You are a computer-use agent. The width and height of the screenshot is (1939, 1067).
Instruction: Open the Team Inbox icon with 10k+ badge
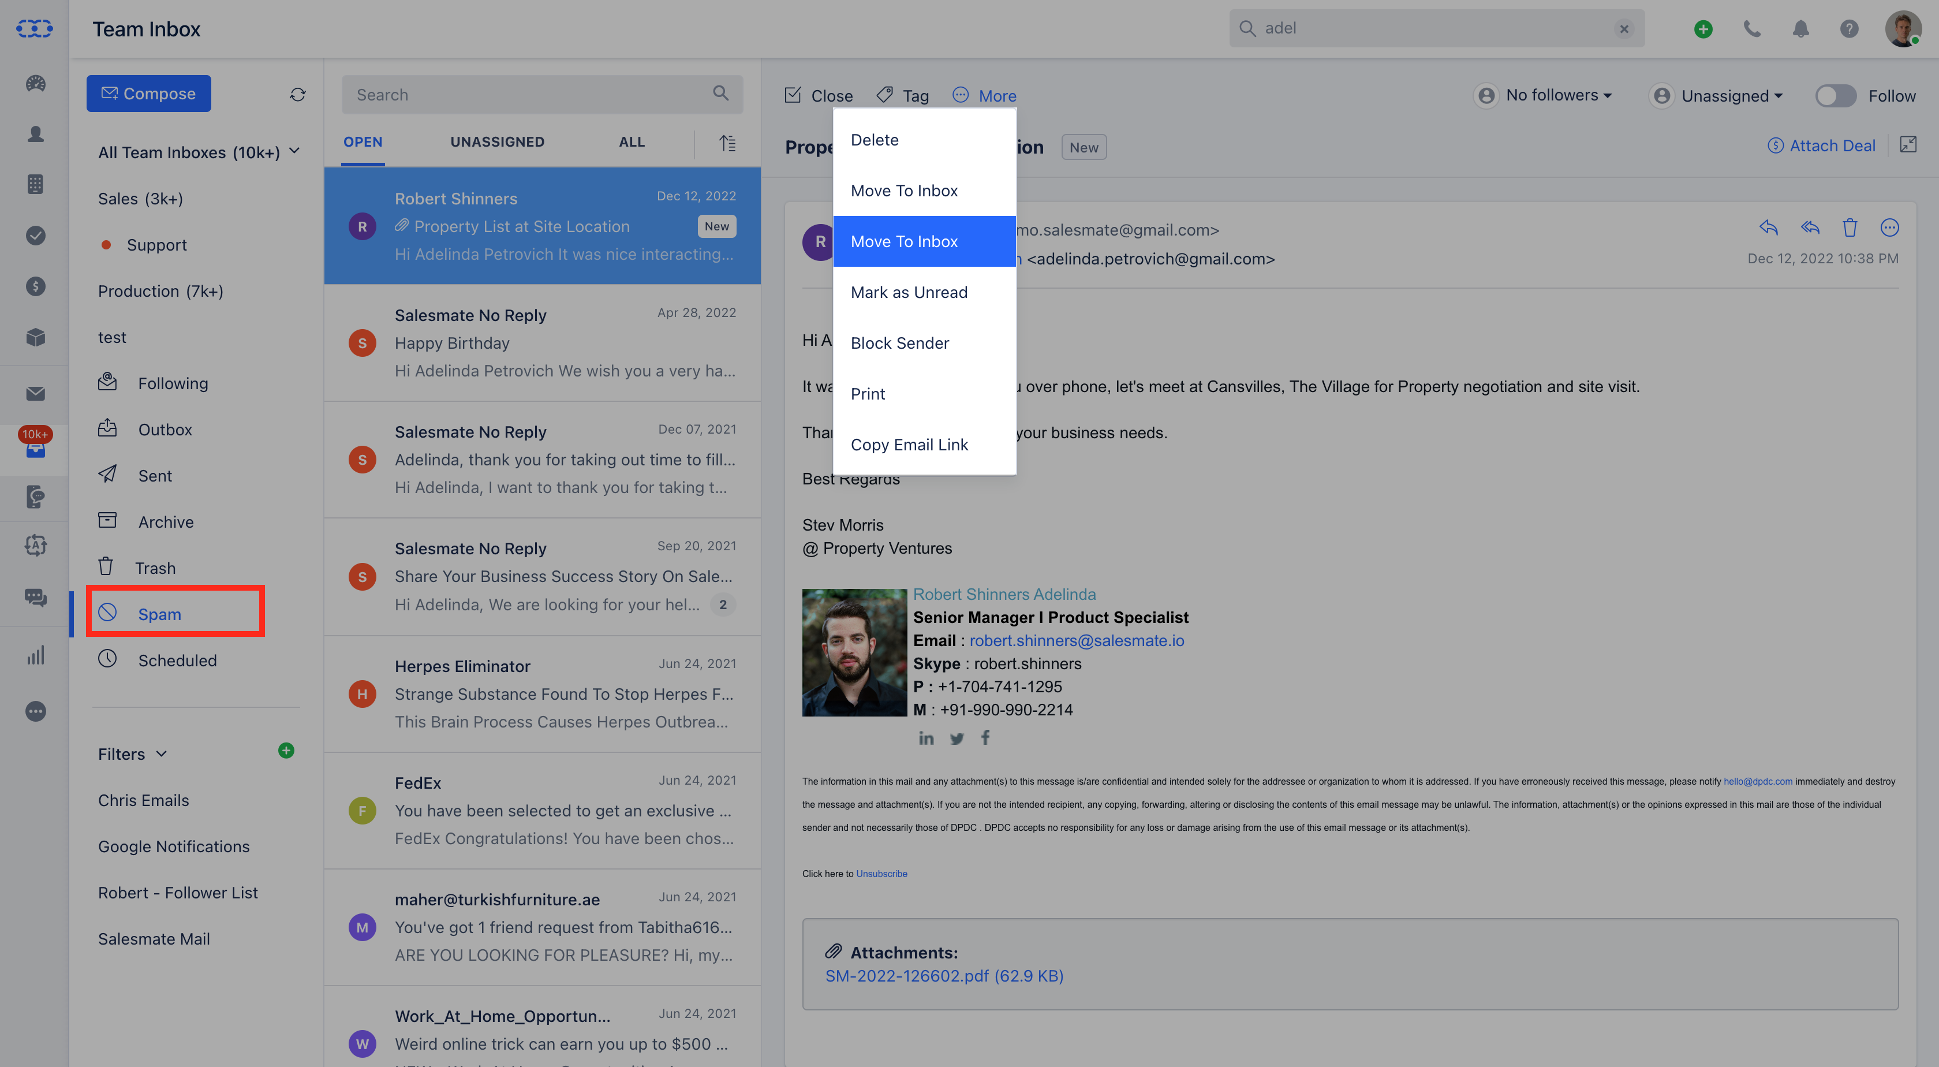coord(35,443)
